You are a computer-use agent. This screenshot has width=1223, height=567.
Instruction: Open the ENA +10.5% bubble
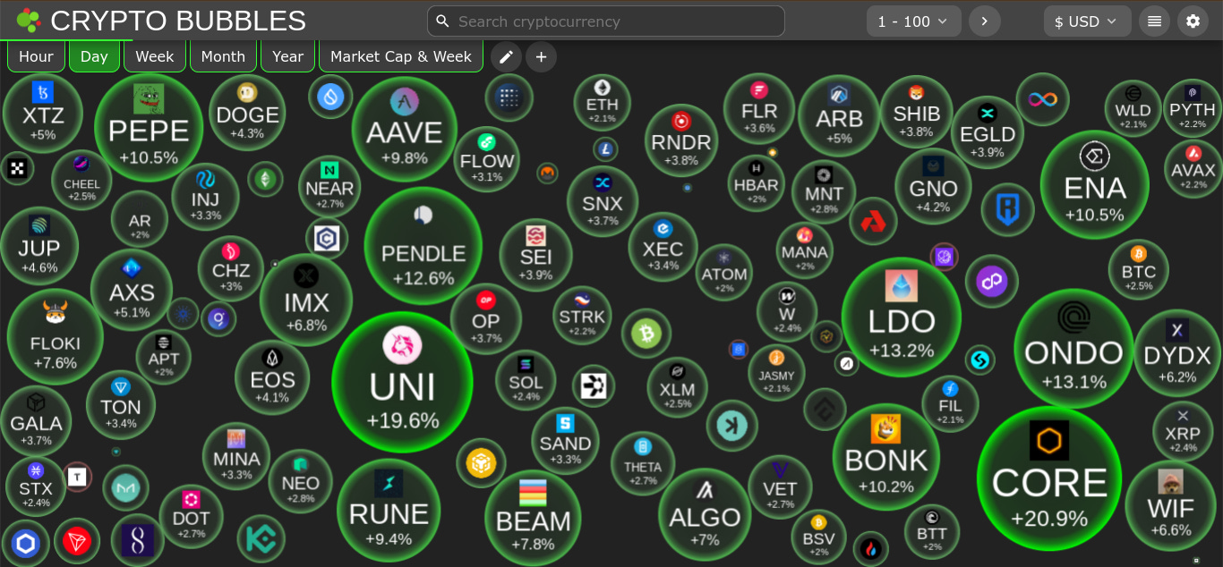pos(1095,184)
